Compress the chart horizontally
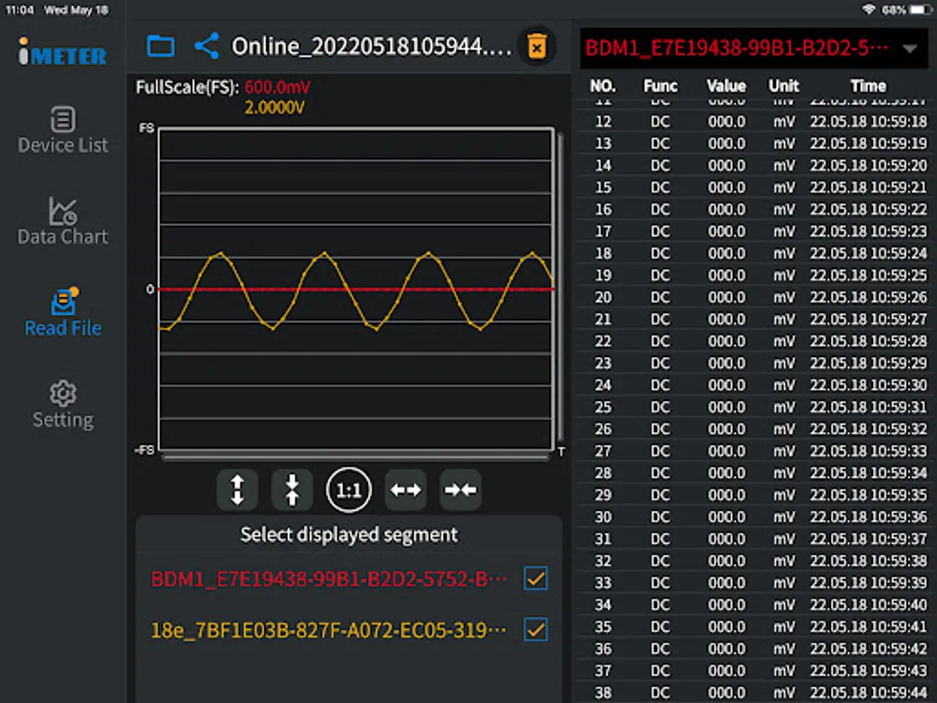937x703 pixels. [x=460, y=490]
